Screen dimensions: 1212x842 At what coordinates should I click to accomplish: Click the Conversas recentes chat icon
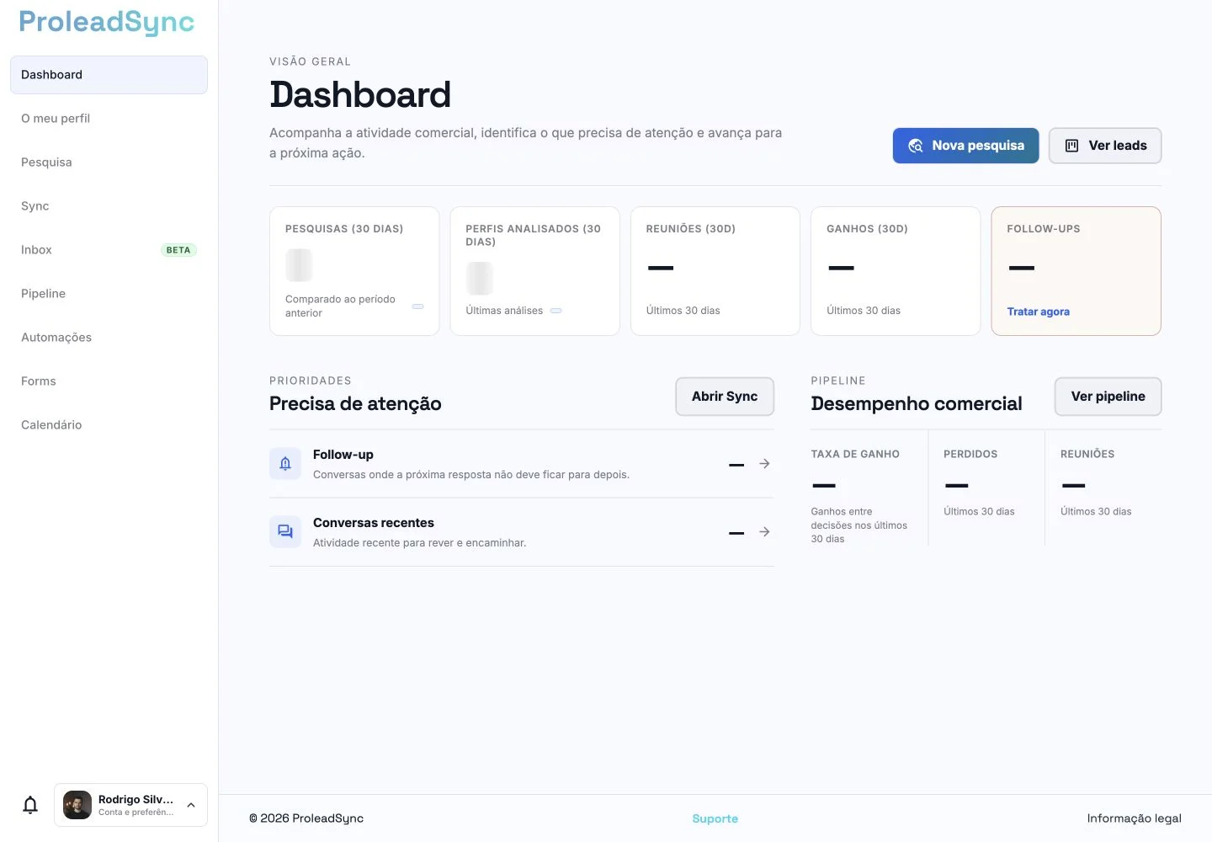(285, 532)
